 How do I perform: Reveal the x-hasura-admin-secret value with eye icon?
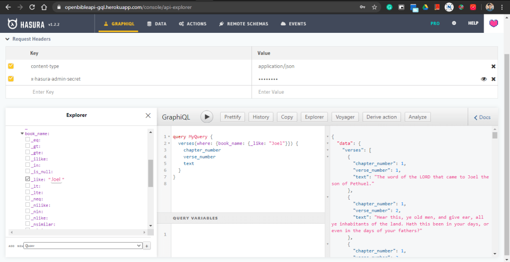click(484, 79)
